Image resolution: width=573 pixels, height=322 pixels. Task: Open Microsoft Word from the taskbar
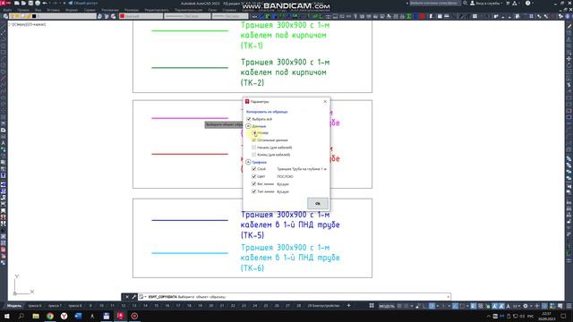tap(78, 316)
